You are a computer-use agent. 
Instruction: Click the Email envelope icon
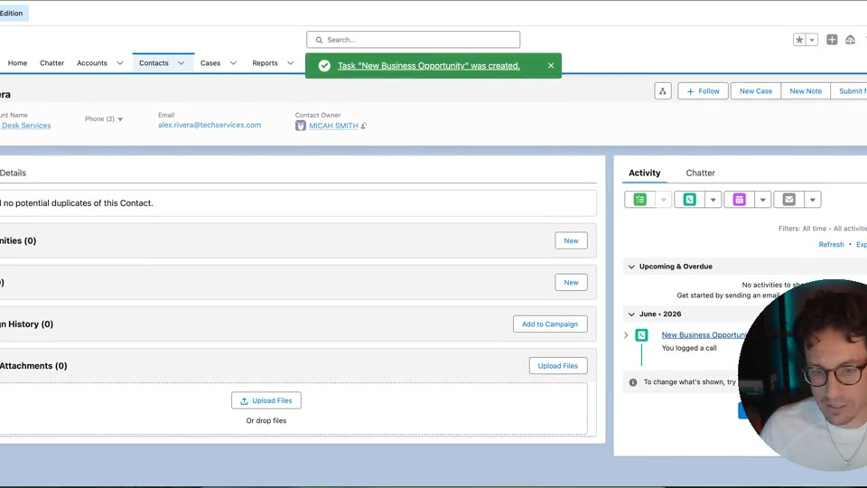pos(789,199)
